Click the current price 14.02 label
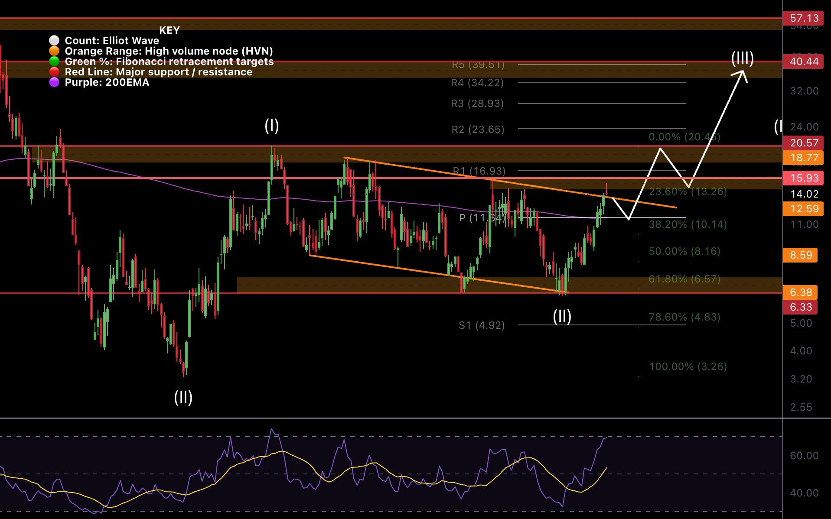Image resolution: width=831 pixels, height=519 pixels. (804, 194)
